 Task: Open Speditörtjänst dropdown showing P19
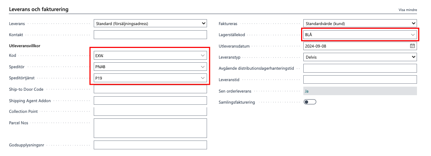click(x=202, y=78)
